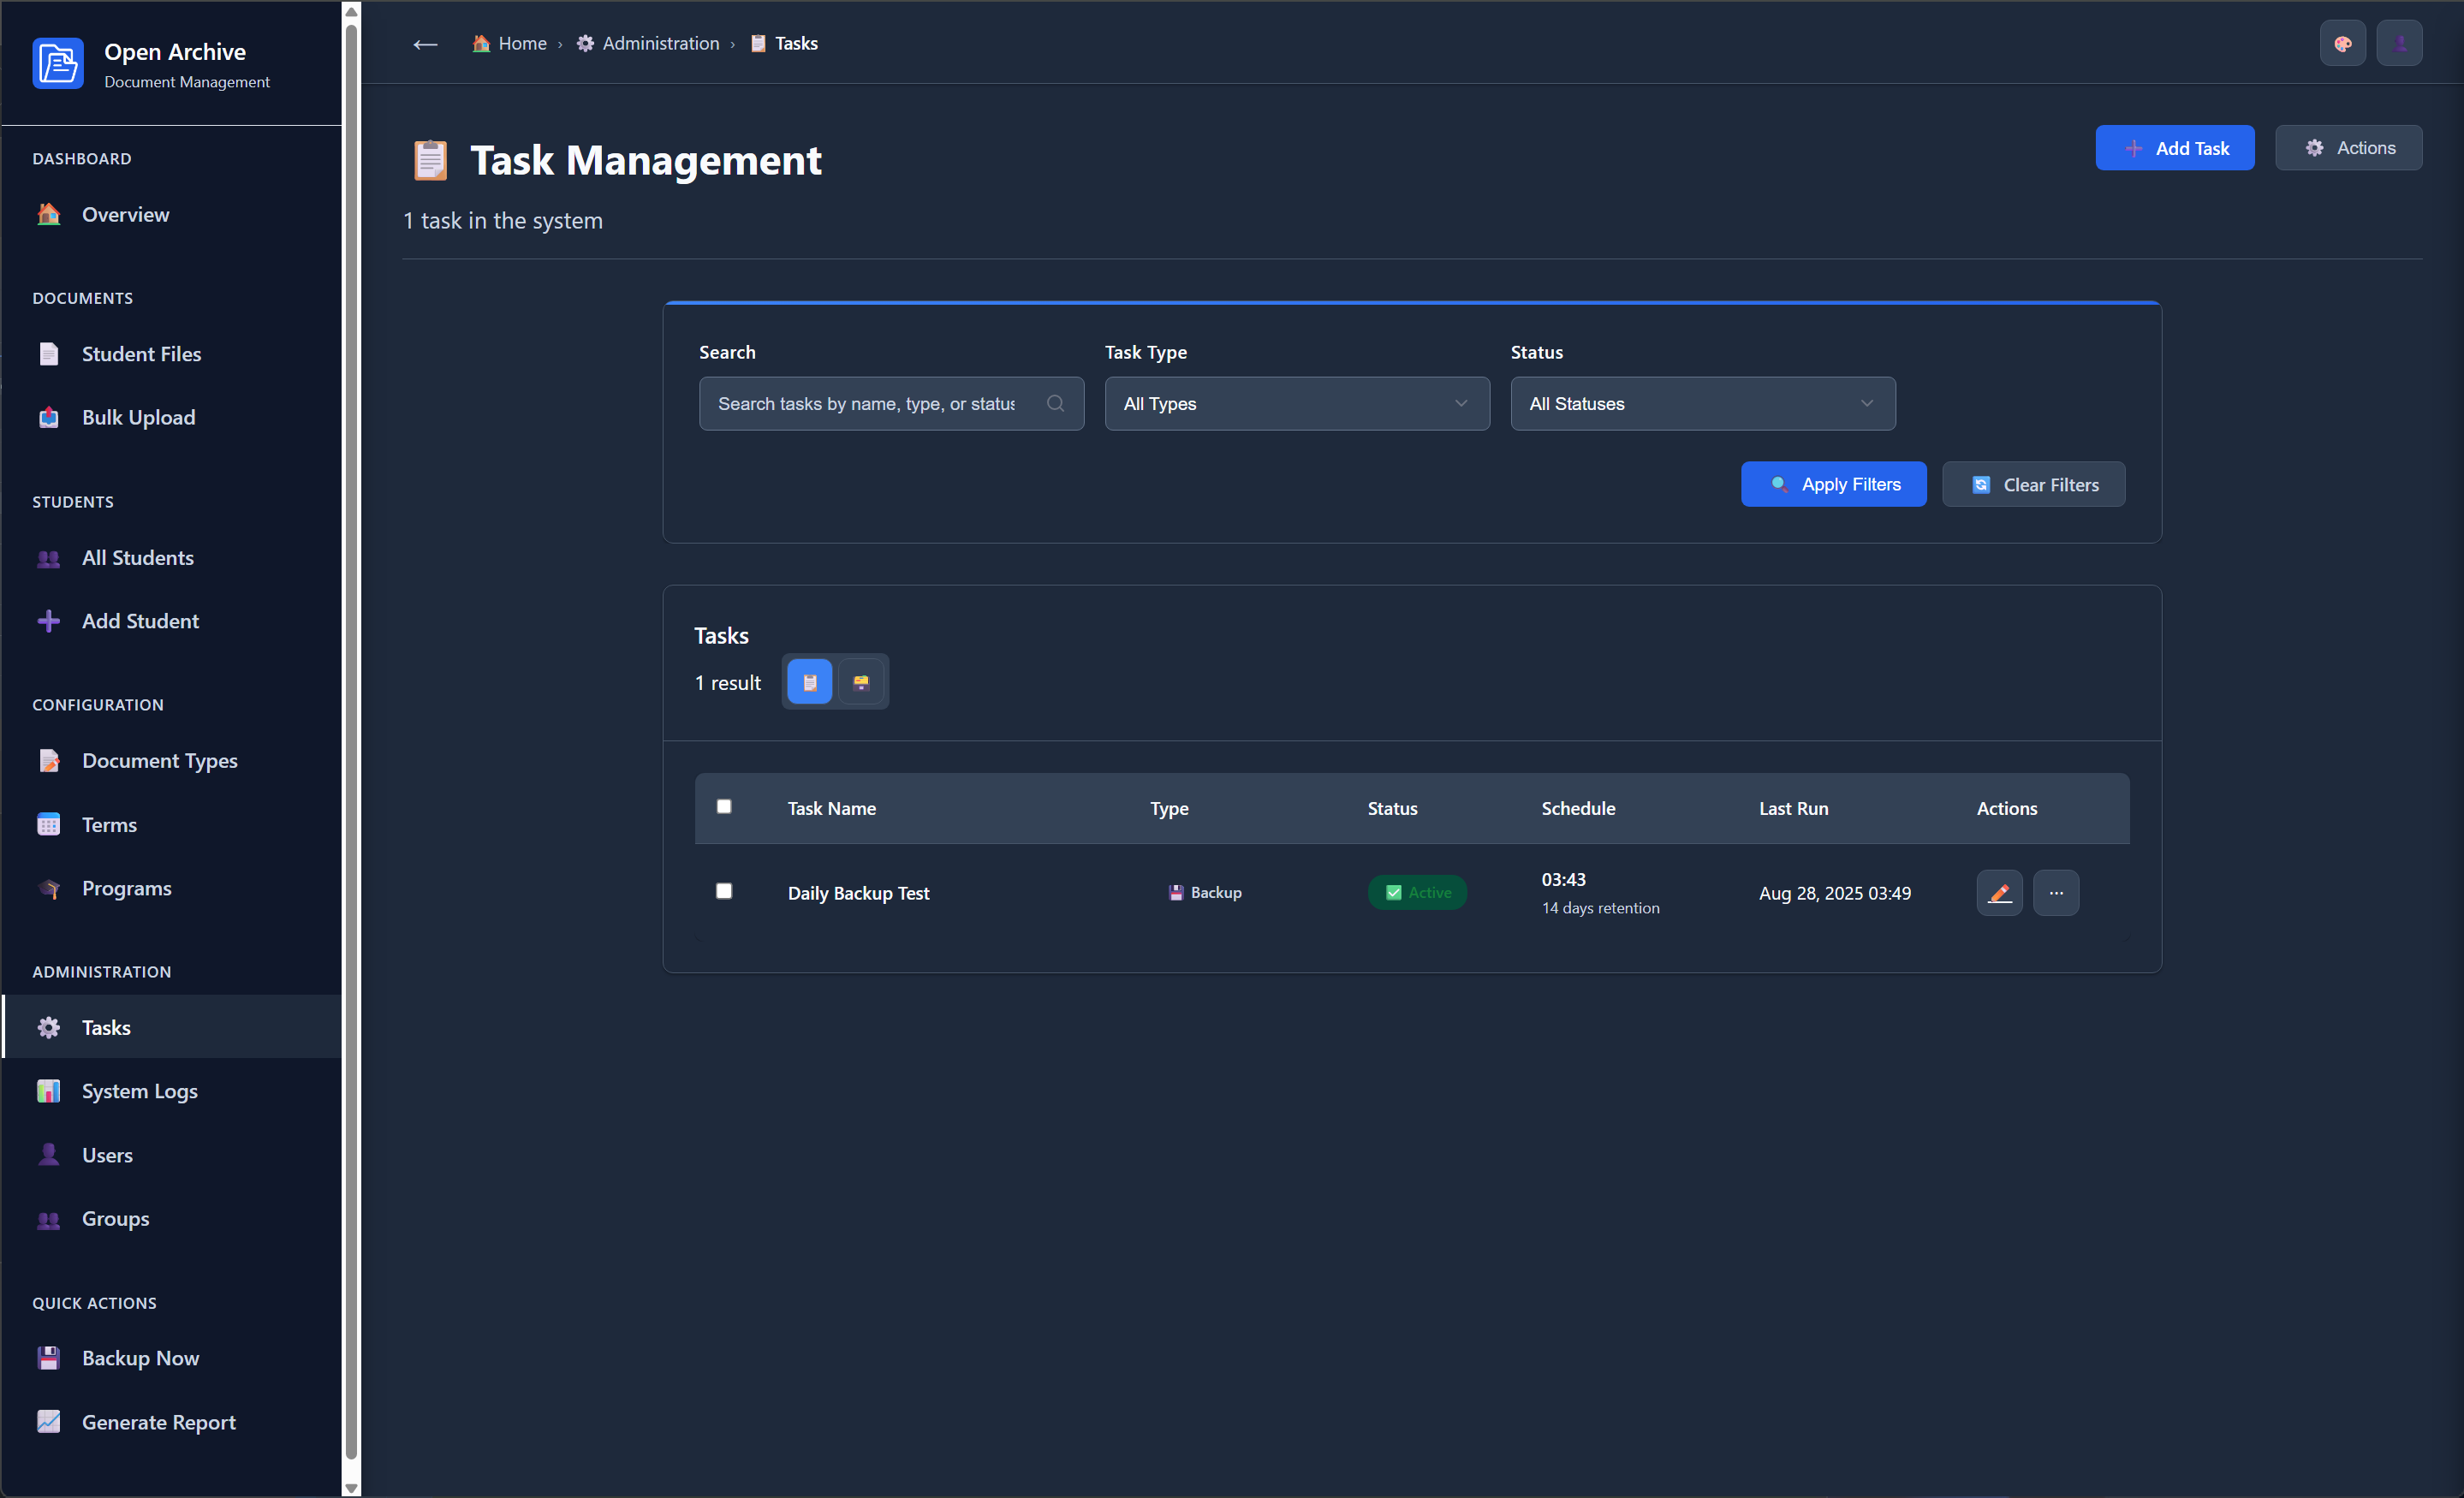Click Backup Now quick action
The width and height of the screenshot is (2464, 1498).
(172, 1358)
